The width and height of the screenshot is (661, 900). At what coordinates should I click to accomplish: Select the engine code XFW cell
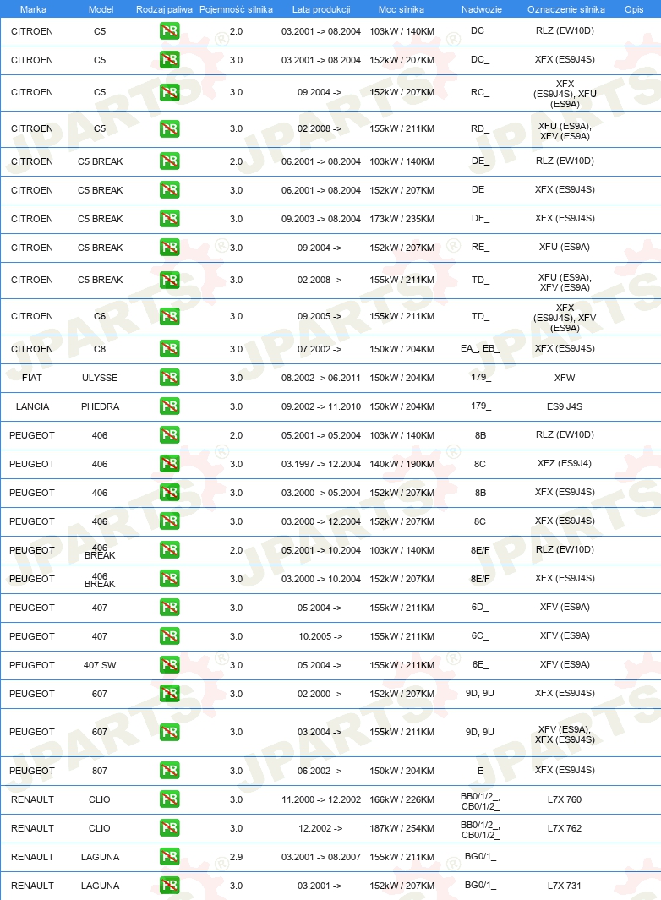point(565,378)
